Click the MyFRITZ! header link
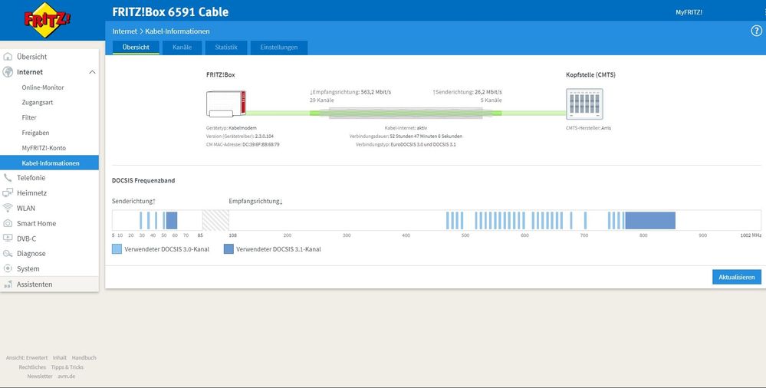The height and width of the screenshot is (388, 766). tap(689, 12)
